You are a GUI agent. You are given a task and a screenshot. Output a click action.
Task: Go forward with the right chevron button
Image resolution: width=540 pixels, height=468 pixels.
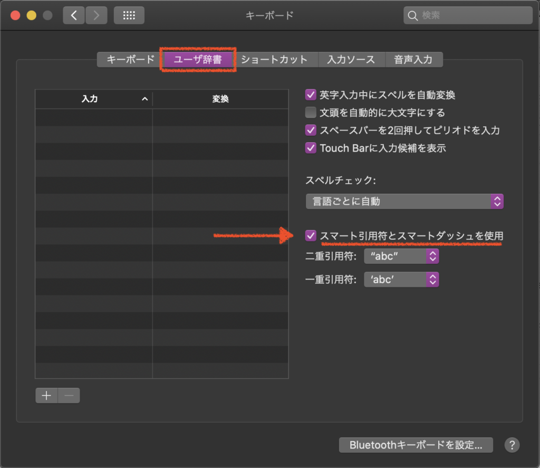click(x=97, y=15)
